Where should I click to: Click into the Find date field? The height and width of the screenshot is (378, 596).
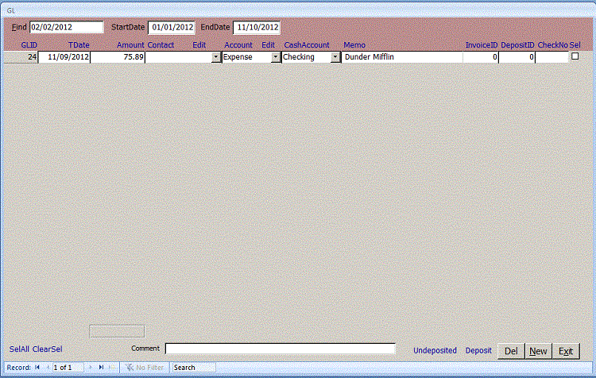(66, 27)
